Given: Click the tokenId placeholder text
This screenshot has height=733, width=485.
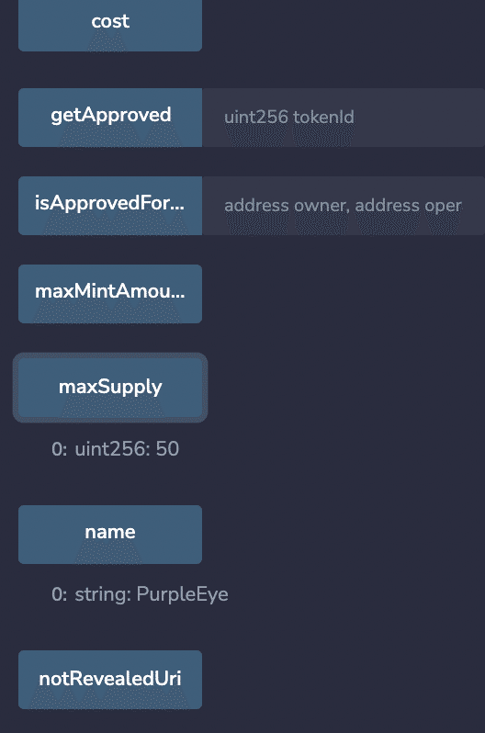Looking at the screenshot, I should point(323,118).
